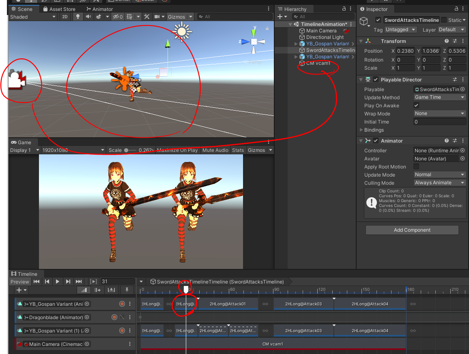Uncheck Play On Awake
Image resolution: width=469 pixels, height=354 pixels.
(416, 105)
